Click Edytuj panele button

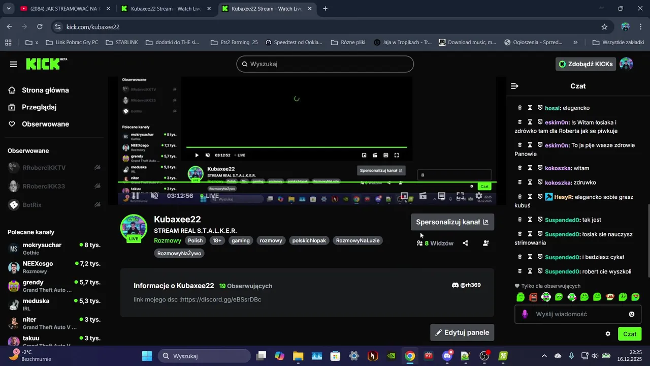(x=462, y=332)
